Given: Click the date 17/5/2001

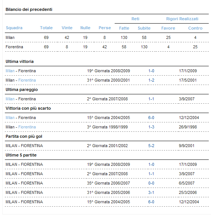Looking at the screenshot, I should click(188, 80).
